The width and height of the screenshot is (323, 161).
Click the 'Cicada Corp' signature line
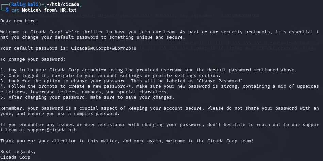click(15, 157)
